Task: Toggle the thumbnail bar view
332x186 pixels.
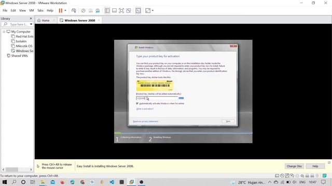Action: pos(114,10)
